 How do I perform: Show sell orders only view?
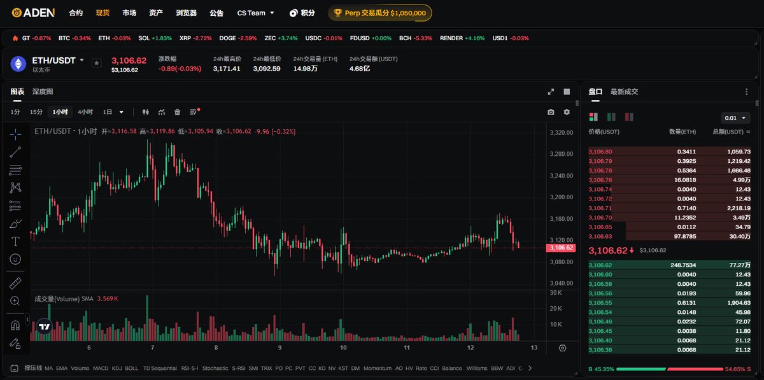pos(629,116)
